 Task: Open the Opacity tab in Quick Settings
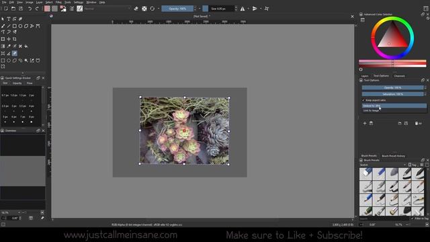point(17,83)
